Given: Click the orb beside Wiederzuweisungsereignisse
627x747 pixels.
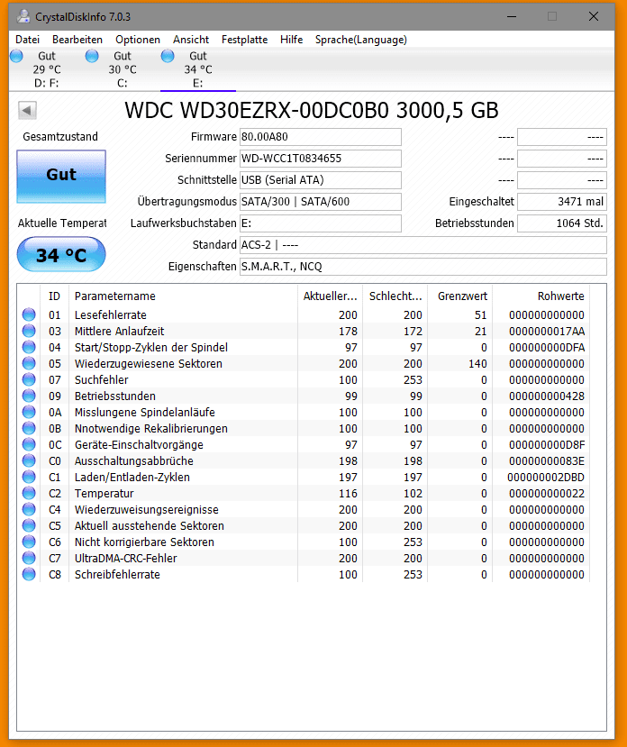Looking at the screenshot, I should [29, 509].
